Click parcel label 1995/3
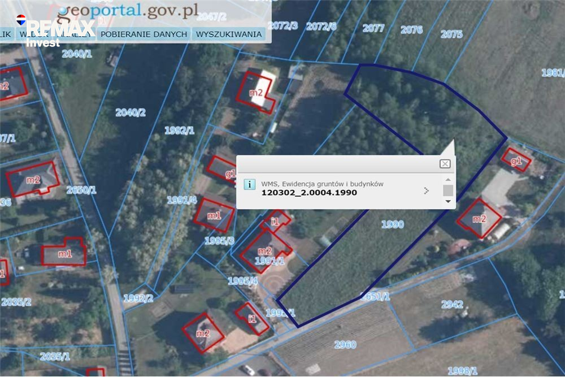This screenshot has width=565, height=377. (219, 240)
